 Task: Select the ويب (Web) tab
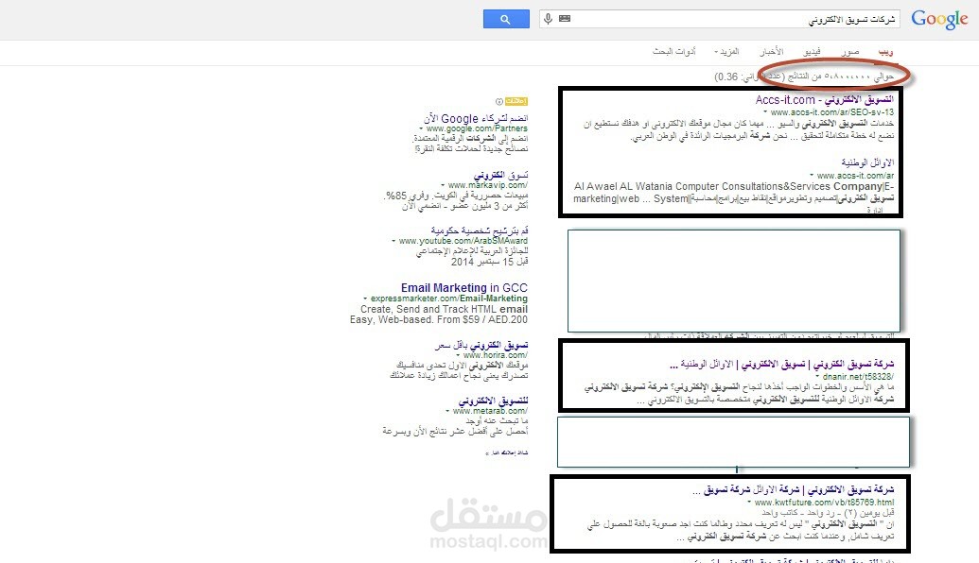885,52
